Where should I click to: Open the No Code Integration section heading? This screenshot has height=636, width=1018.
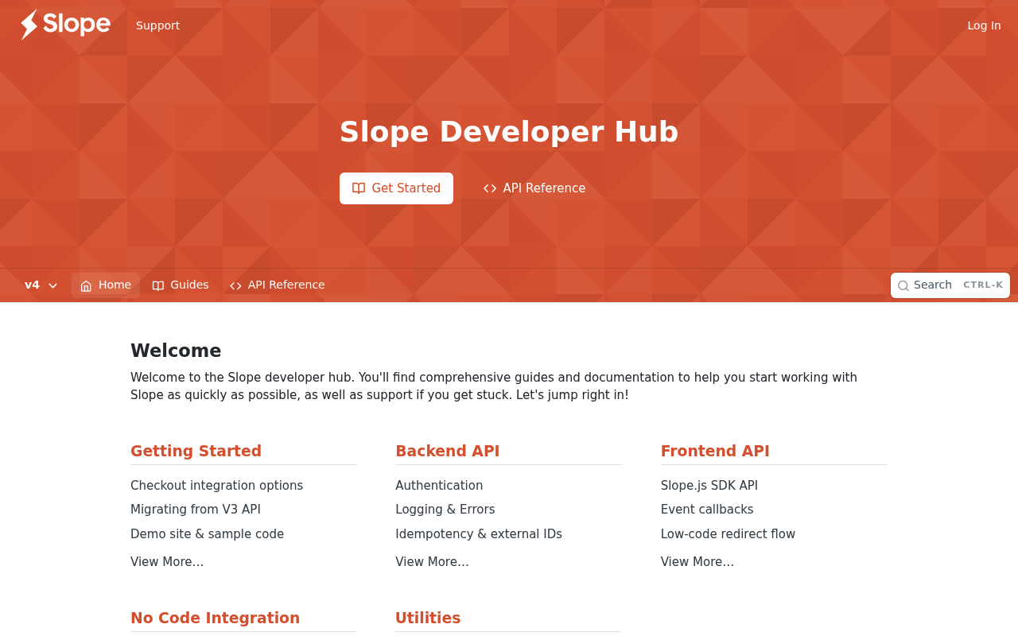pos(215,618)
